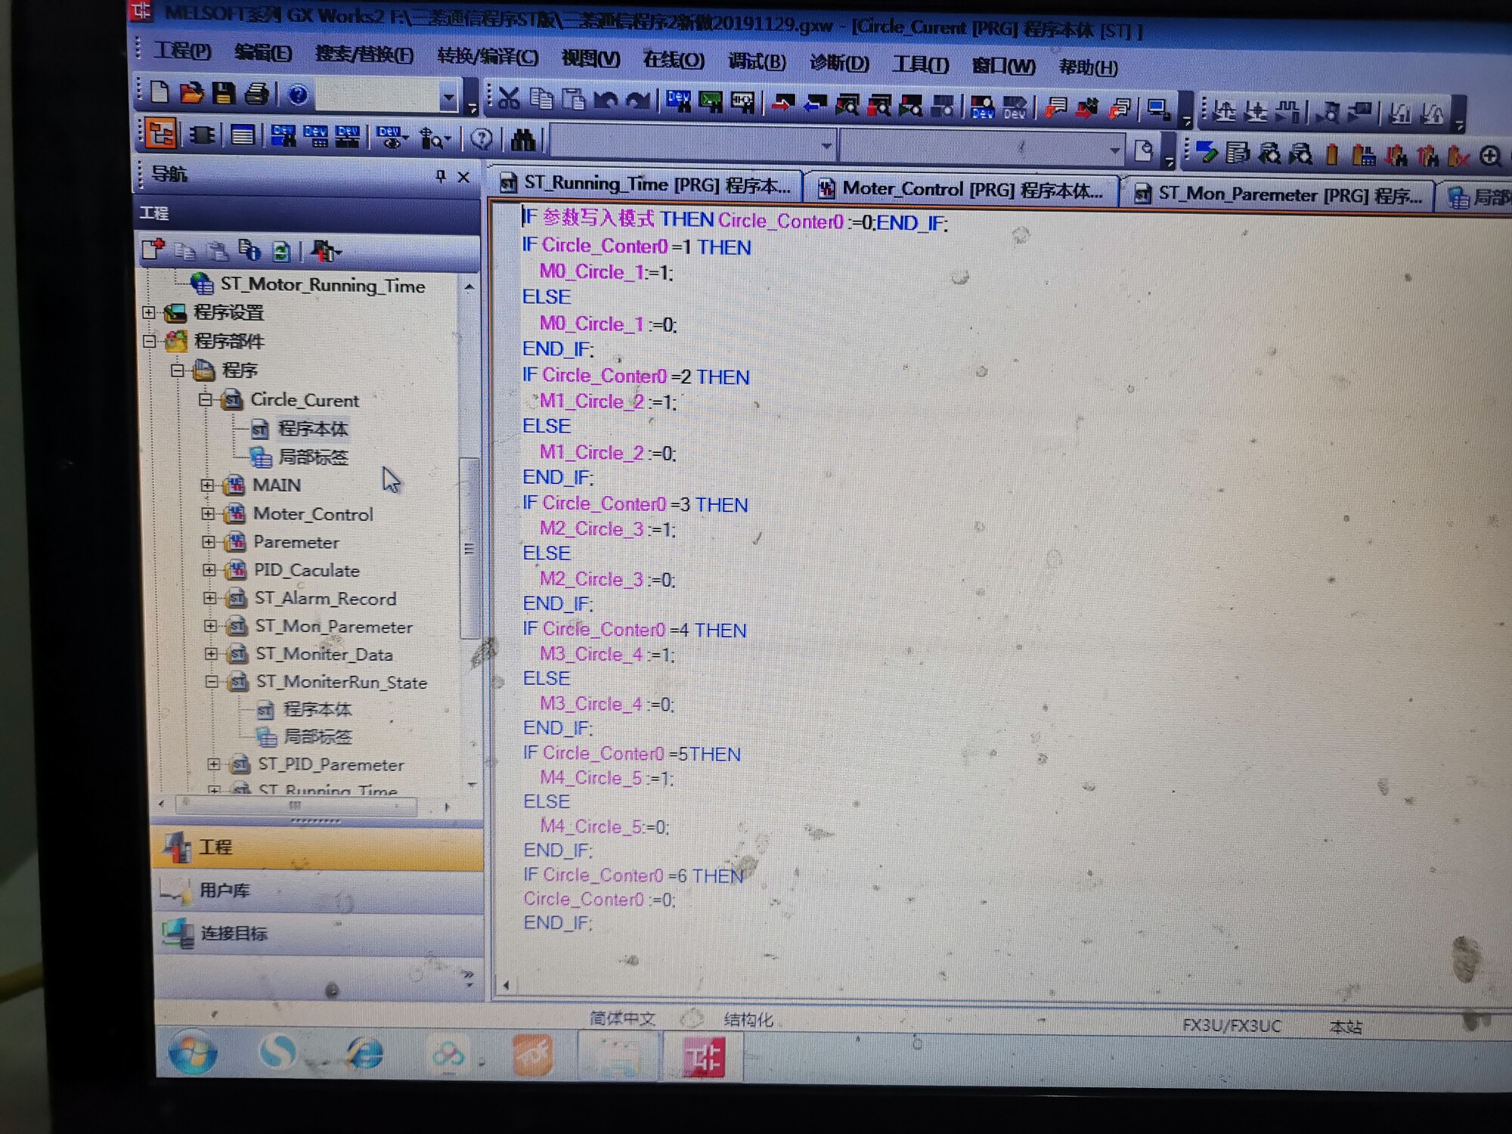Click the navigation tree vertical scrollbar
1512x1134 pixels.
click(x=469, y=548)
